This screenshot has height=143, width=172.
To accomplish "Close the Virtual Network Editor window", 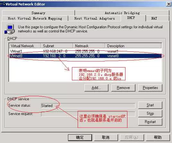I will (x=169, y=4).
